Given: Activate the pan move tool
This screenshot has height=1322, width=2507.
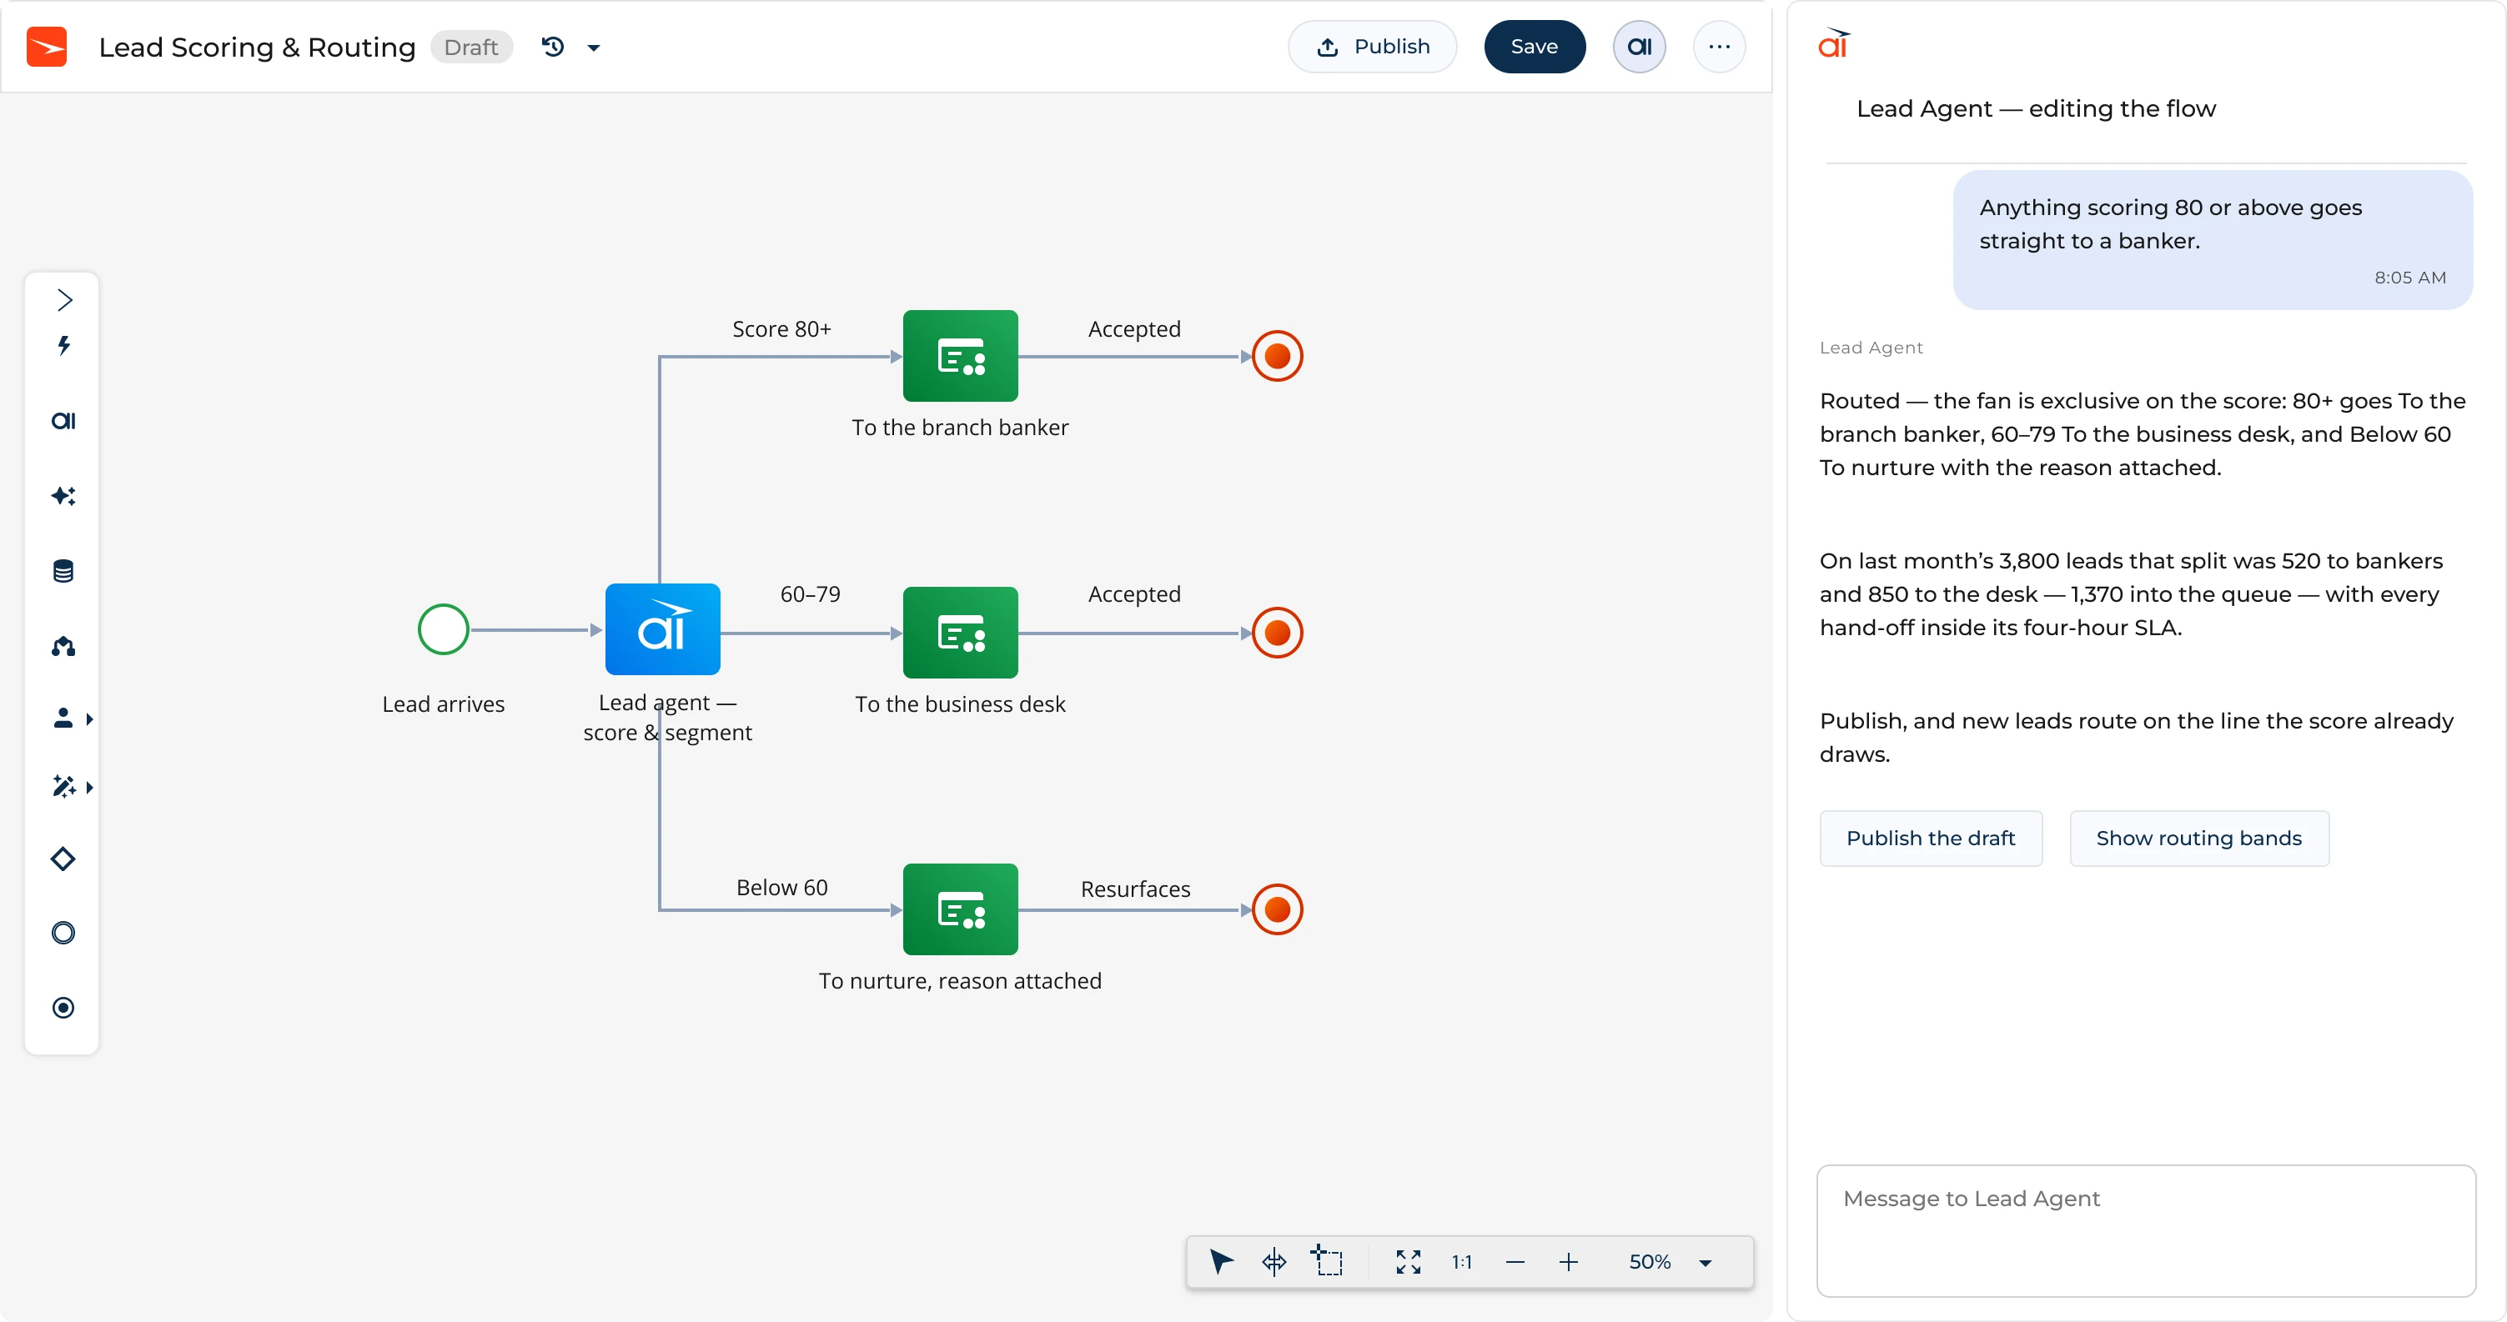Looking at the screenshot, I should click(x=1274, y=1262).
